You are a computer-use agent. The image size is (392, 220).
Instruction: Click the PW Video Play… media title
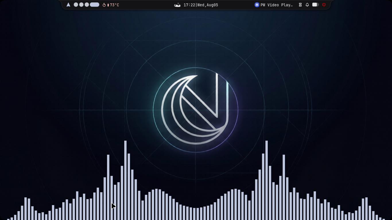point(277,5)
